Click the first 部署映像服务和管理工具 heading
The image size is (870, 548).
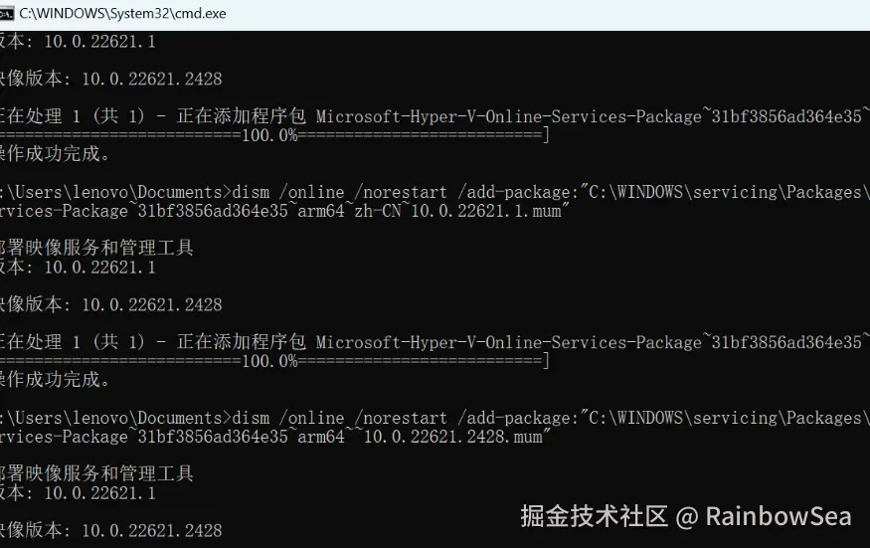click(x=96, y=248)
